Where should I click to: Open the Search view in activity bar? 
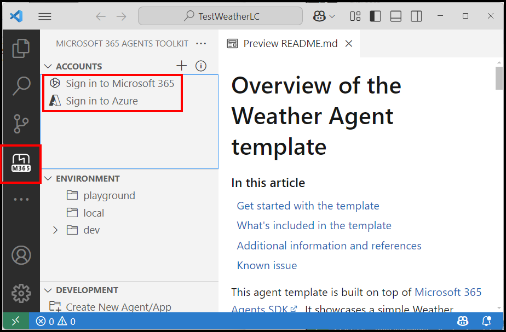pos(21,86)
